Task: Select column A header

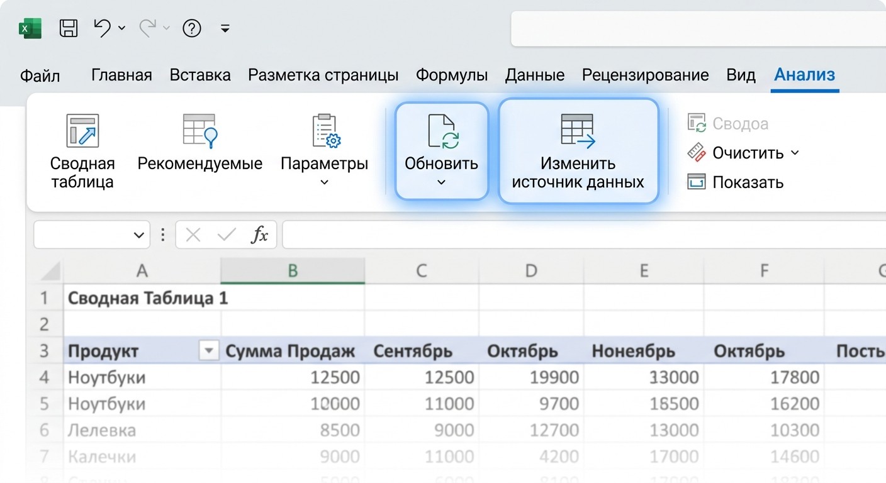Action: tap(142, 271)
